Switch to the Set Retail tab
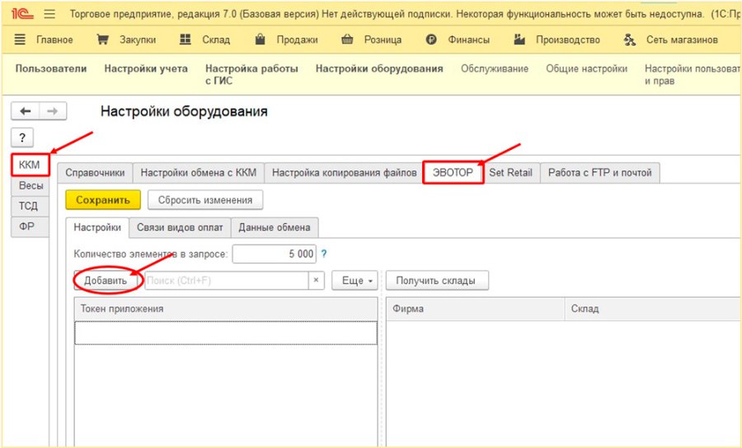The image size is (742, 448). (511, 172)
